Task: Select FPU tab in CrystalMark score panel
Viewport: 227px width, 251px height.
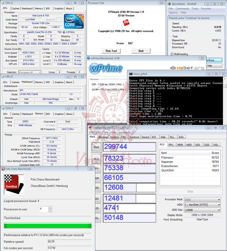Action: coord(171,145)
